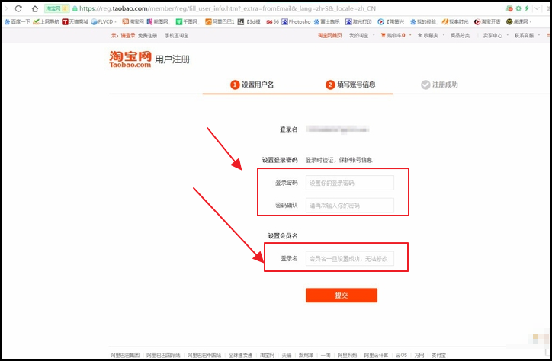Select the 设置用户名 step tab
The width and height of the screenshot is (552, 361).
tap(252, 85)
